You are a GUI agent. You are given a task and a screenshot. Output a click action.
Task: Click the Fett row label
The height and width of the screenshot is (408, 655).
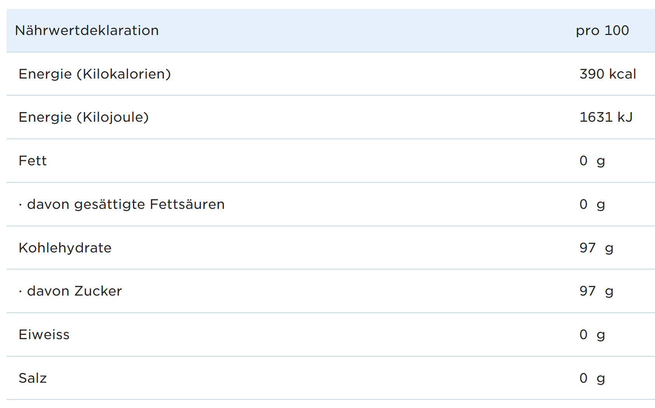(33, 161)
